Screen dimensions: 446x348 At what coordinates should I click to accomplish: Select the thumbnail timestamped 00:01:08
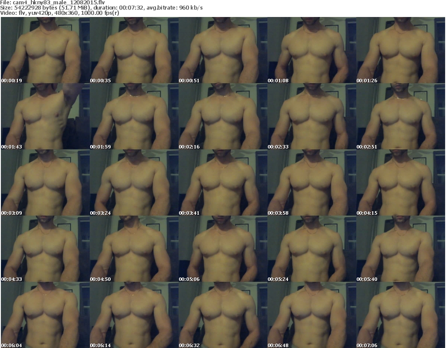click(312, 50)
